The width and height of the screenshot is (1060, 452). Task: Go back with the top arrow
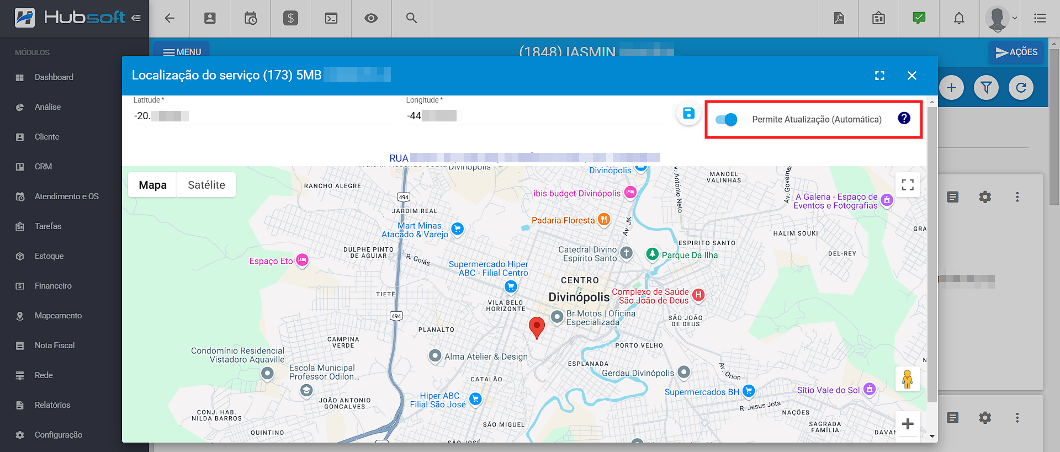coord(169,18)
